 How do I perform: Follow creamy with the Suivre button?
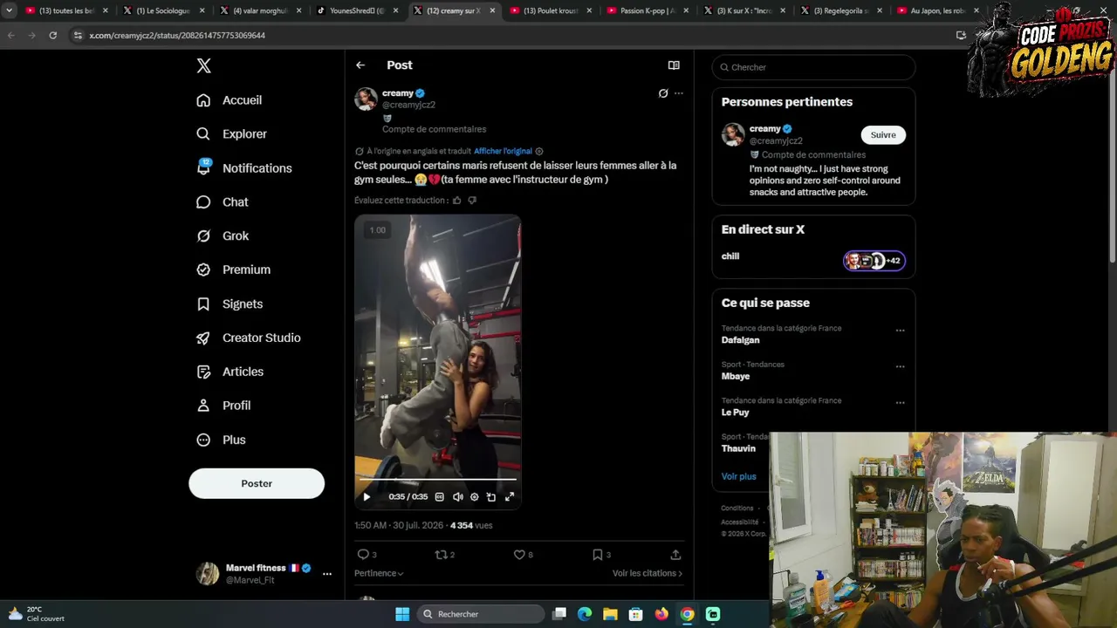[883, 135]
